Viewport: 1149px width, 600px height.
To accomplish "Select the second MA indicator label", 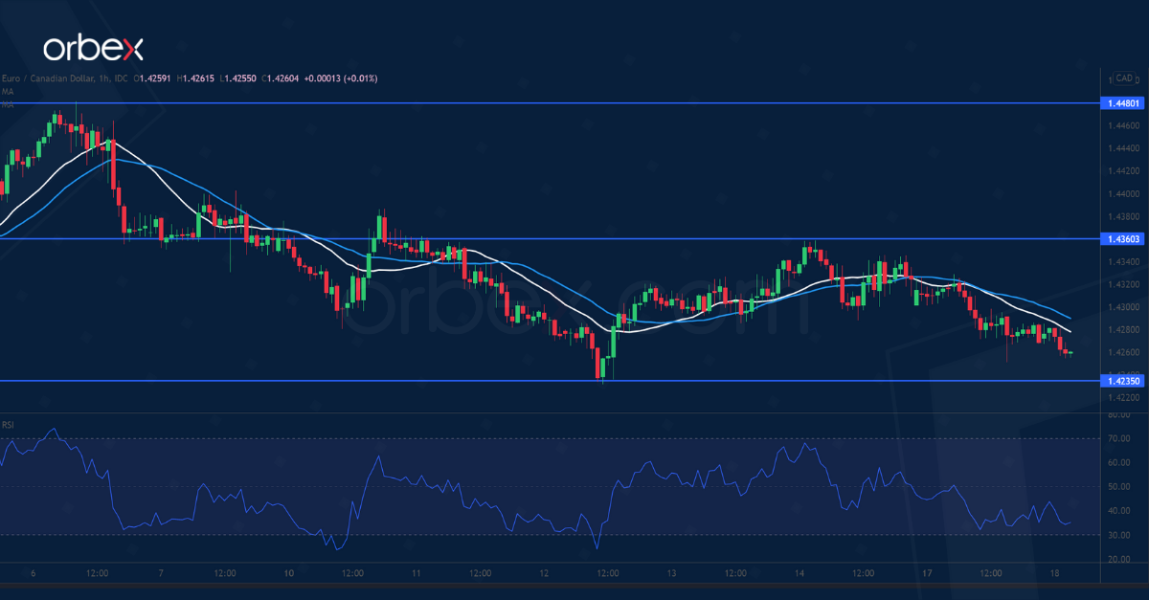I will point(8,103).
